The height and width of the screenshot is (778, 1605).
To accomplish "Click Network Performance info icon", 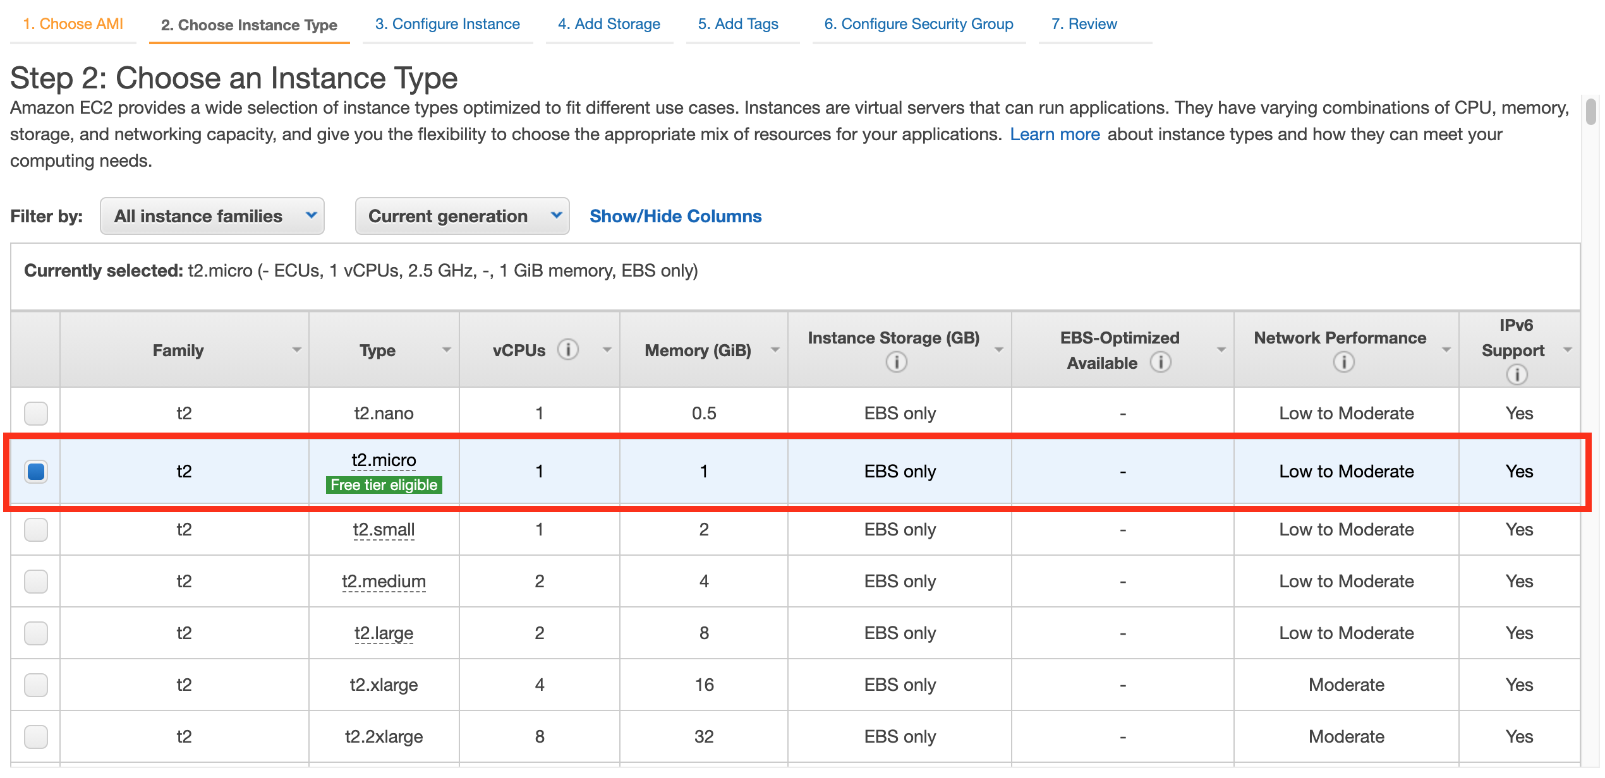I will (x=1343, y=362).
